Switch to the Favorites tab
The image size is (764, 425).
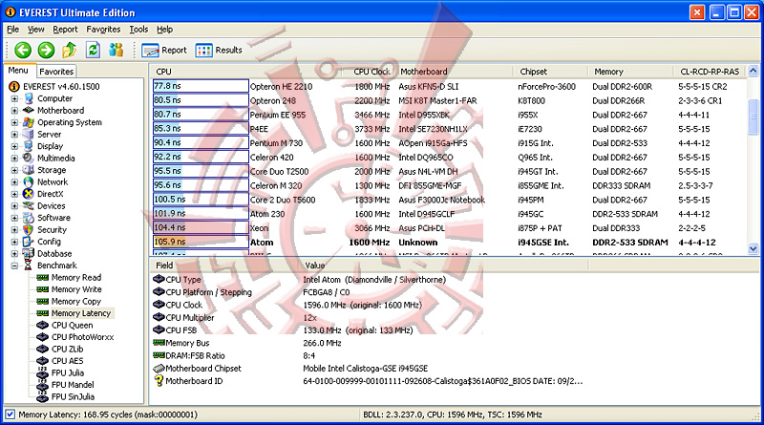click(x=56, y=72)
